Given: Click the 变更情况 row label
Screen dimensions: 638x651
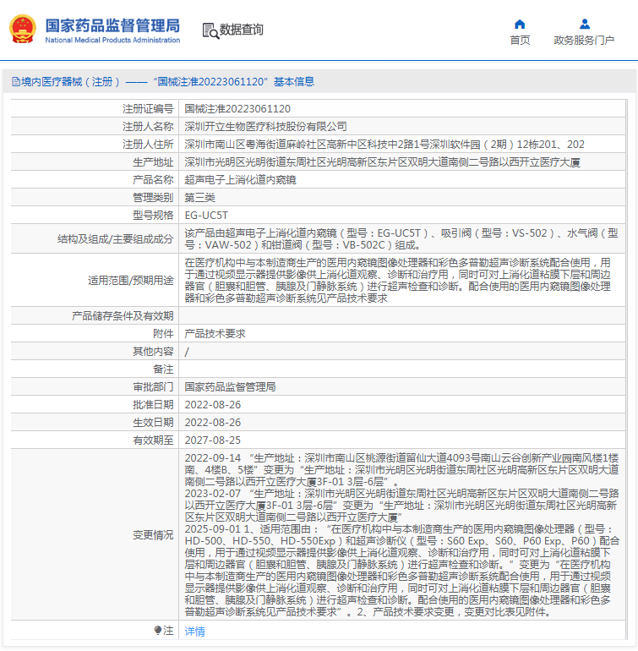Looking at the screenshot, I should coord(153,535).
